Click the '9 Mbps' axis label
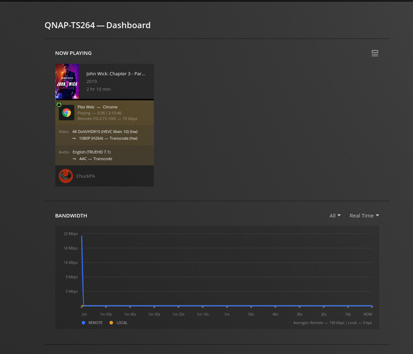The width and height of the screenshot is (413, 354). pos(72,277)
